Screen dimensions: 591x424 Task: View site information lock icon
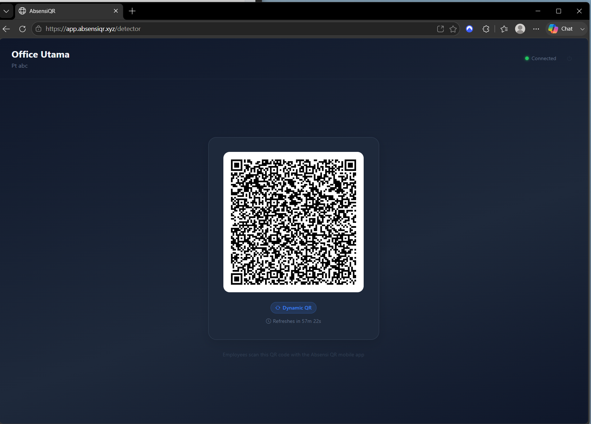pyautogui.click(x=38, y=29)
